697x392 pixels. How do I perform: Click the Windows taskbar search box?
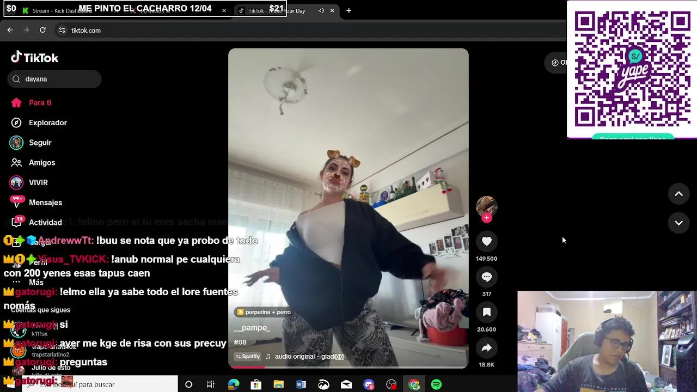(100, 384)
